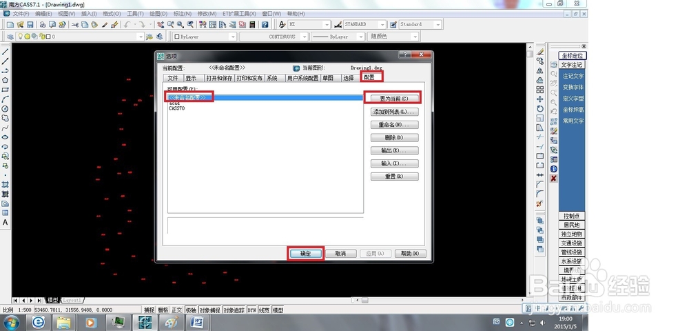The width and height of the screenshot is (689, 331).
Task: Select the Circle tool in draw toolbar
Action: (x=6, y=108)
